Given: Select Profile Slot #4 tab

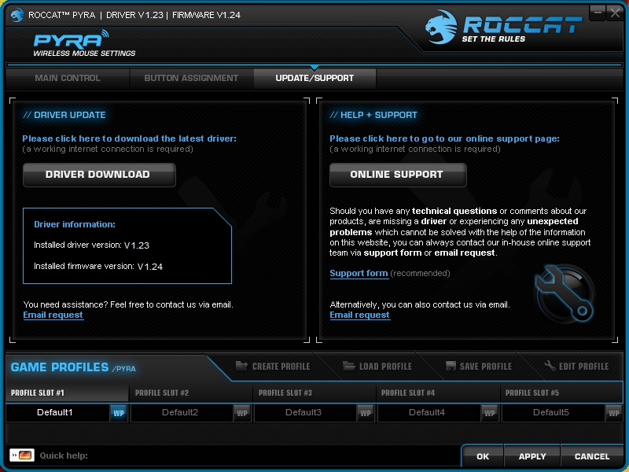Looking at the screenshot, I should (x=439, y=393).
